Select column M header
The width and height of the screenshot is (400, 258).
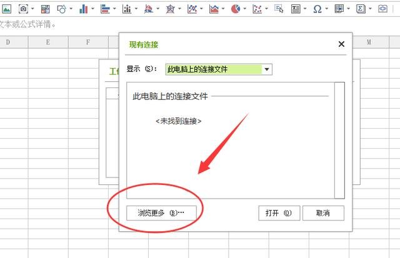(369, 42)
